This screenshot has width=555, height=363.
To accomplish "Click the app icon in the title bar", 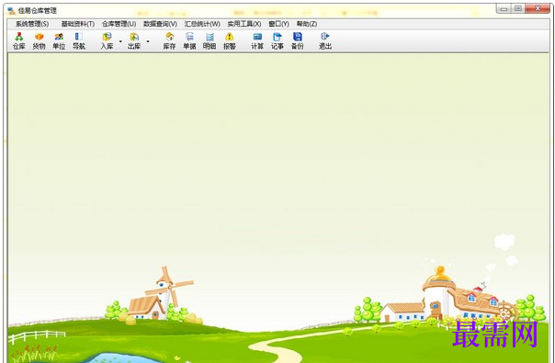I will [x=11, y=11].
